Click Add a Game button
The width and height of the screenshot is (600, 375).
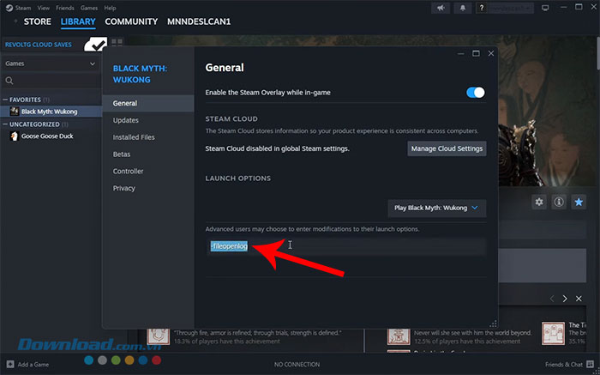pos(28,365)
